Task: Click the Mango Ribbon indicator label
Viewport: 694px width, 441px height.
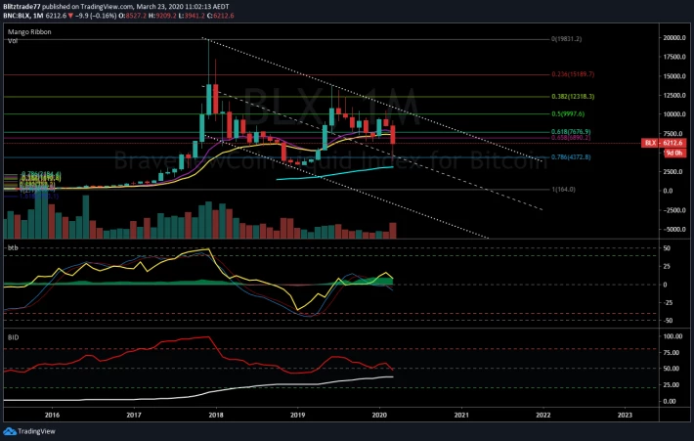Action: [x=29, y=32]
